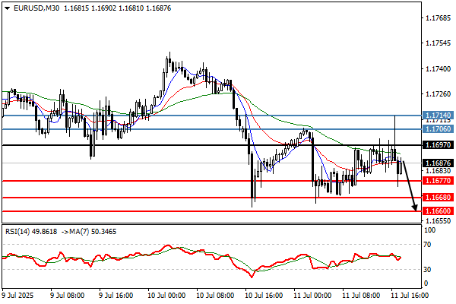Screen dimensions: 456x304
Task: Select the RSI(14) 49.8618 indicator label
Action: [31, 232]
